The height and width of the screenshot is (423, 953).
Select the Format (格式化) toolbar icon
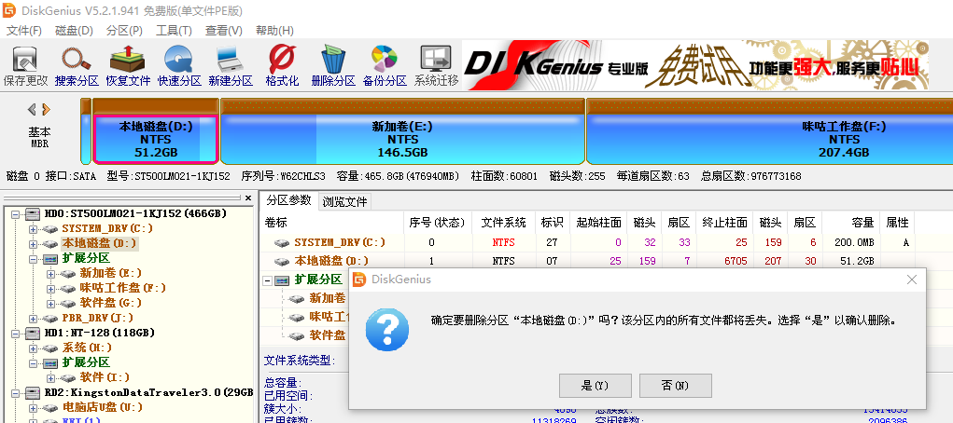282,66
